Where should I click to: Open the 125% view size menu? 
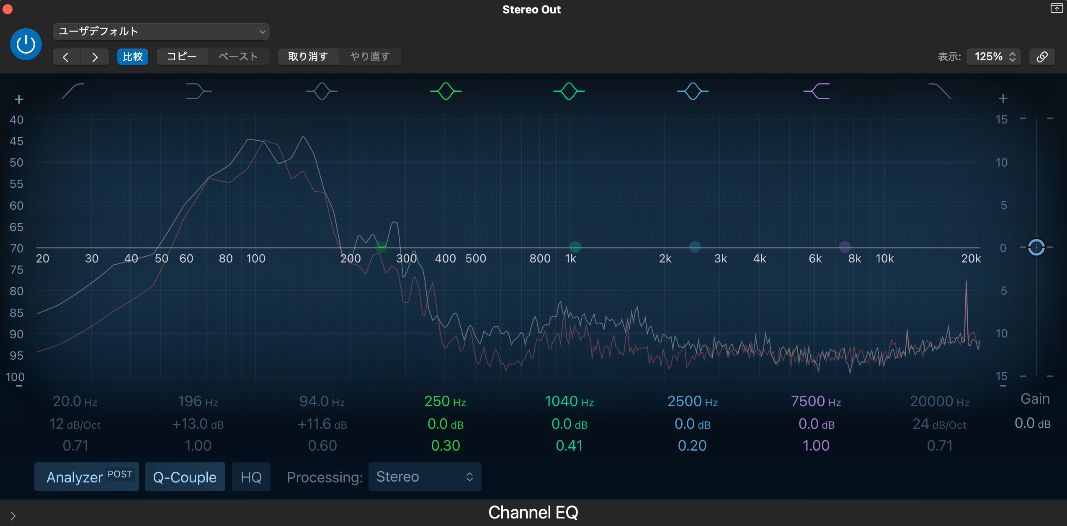994,57
